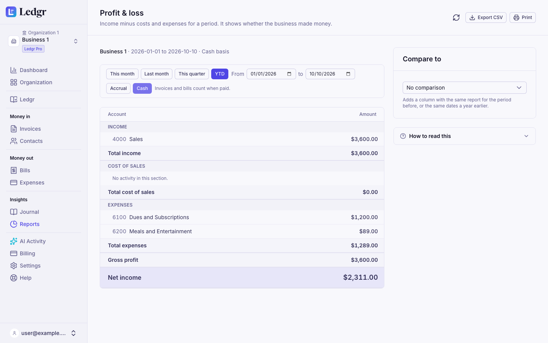Select the Cash basis toggle

click(142, 88)
